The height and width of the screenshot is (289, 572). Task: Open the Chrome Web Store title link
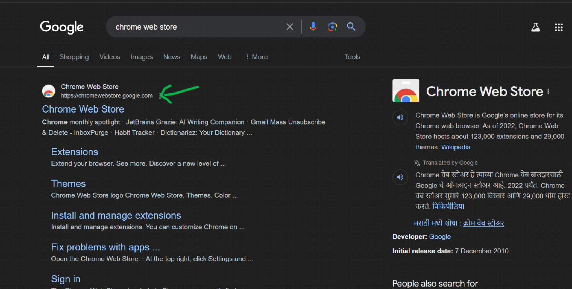point(83,109)
